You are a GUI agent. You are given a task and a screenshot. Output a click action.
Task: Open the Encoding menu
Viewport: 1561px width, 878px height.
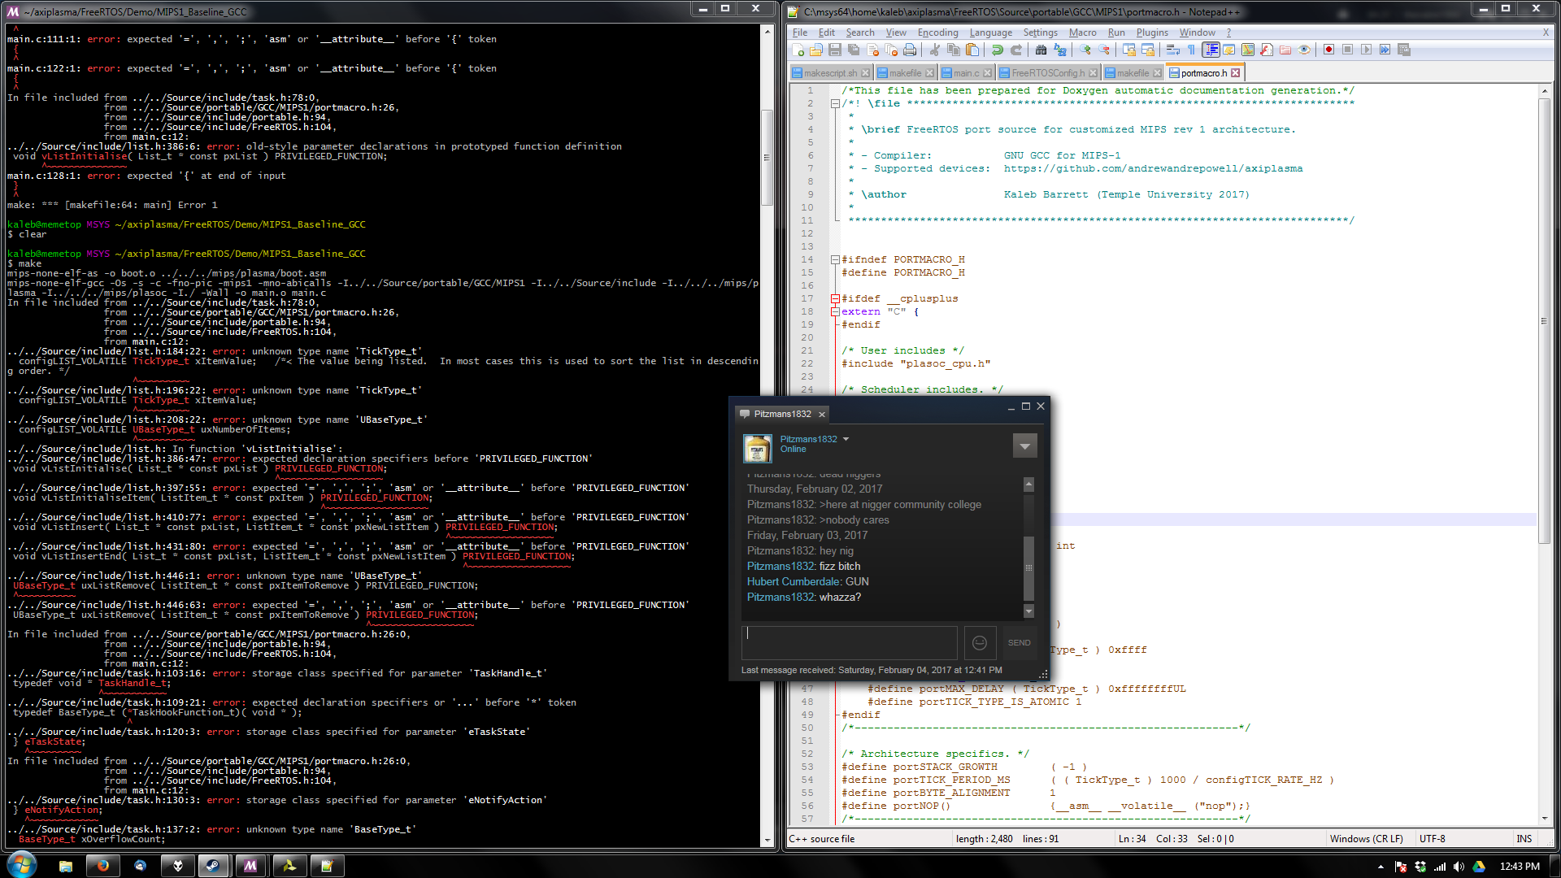pyautogui.click(x=937, y=33)
